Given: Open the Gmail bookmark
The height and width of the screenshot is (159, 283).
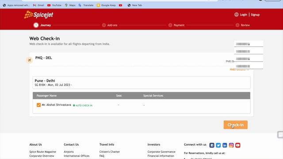Looking at the screenshot, I should click(x=38, y=5).
